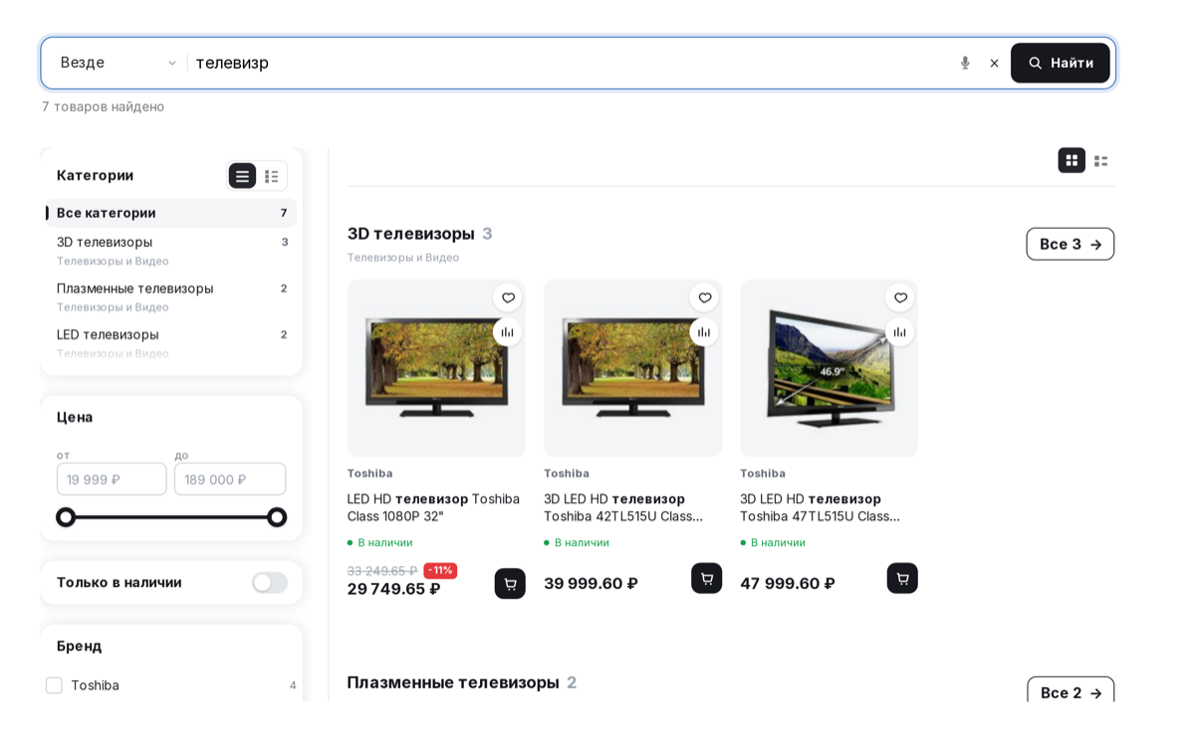This screenshot has height=742, width=1195.
Task: Add Toshiba 47TL515U to favorites
Action: [x=900, y=297]
